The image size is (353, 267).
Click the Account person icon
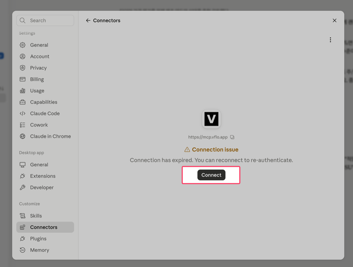(23, 56)
